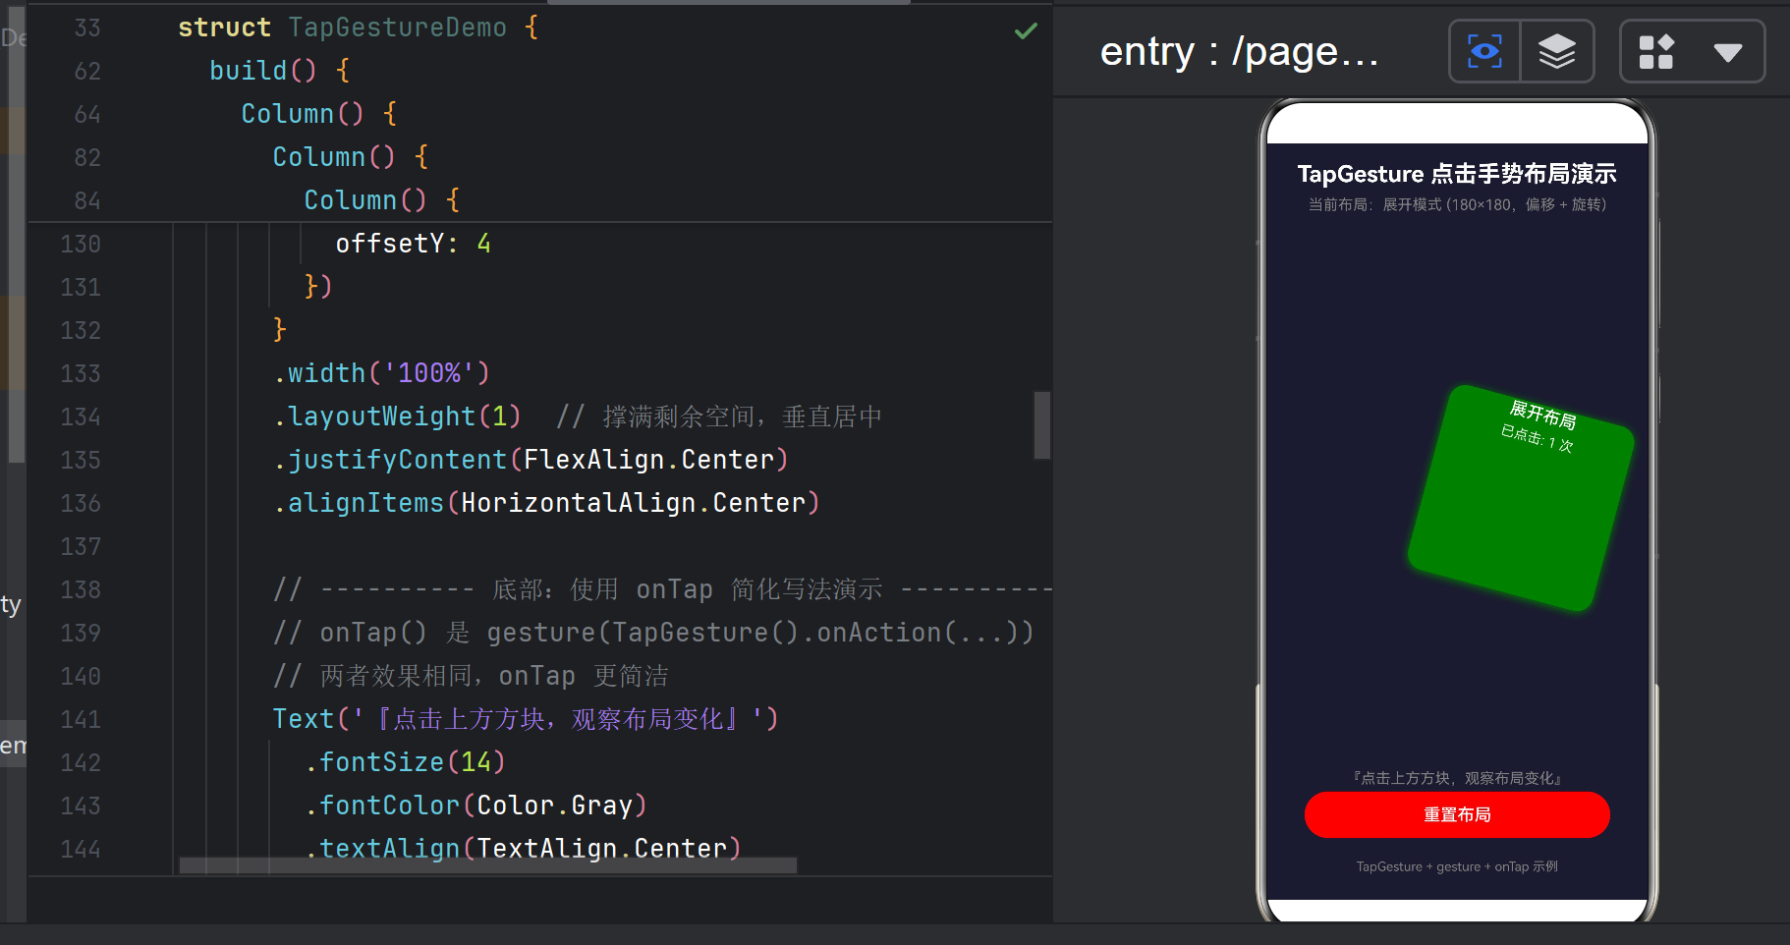The height and width of the screenshot is (945, 1790).
Task: Place cursor on offsetY: 4 line
Action: click(x=413, y=244)
